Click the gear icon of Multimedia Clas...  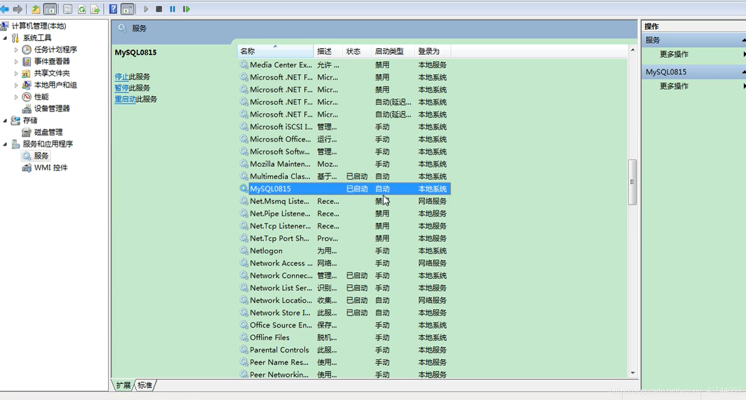pyautogui.click(x=244, y=177)
